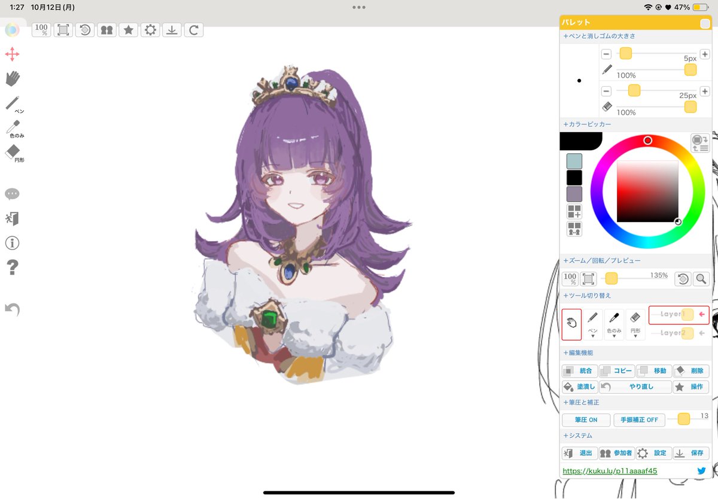Select the 色のみ eyedropper in left sidebar

[x=14, y=129]
